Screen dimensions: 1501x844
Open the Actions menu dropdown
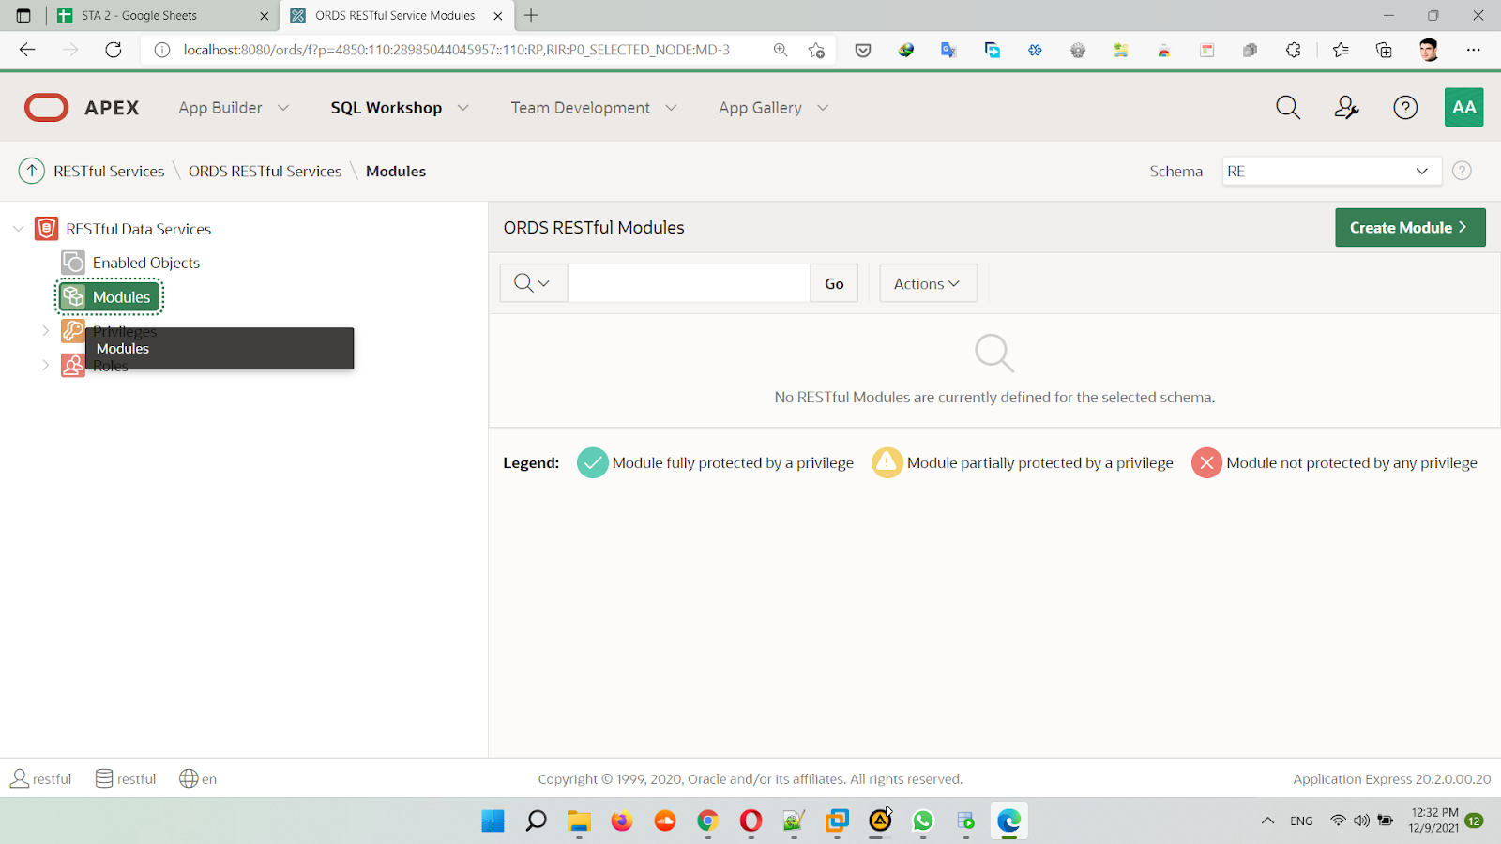(x=928, y=283)
